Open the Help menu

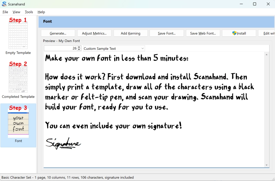(41, 12)
